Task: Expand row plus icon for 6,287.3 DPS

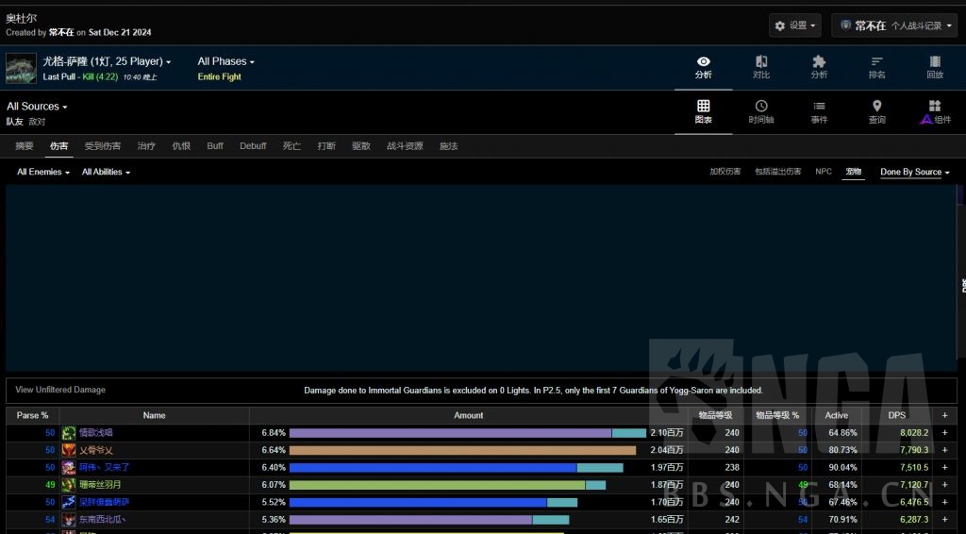Action: [x=944, y=519]
